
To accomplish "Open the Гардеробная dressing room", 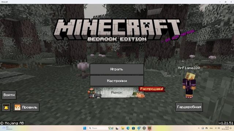I will 189,107.
